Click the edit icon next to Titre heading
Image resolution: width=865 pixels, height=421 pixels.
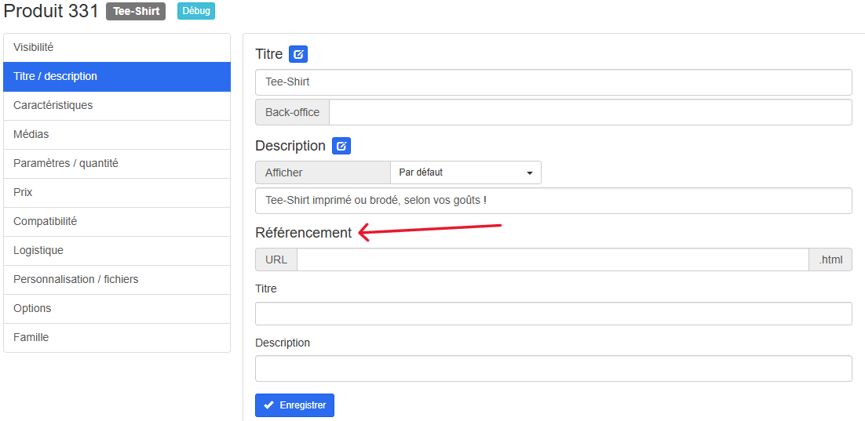[x=297, y=54]
